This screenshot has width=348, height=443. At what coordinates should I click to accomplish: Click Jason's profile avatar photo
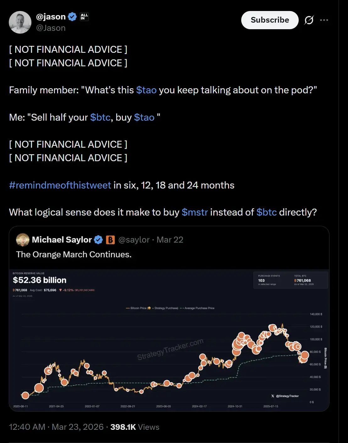[20, 22]
